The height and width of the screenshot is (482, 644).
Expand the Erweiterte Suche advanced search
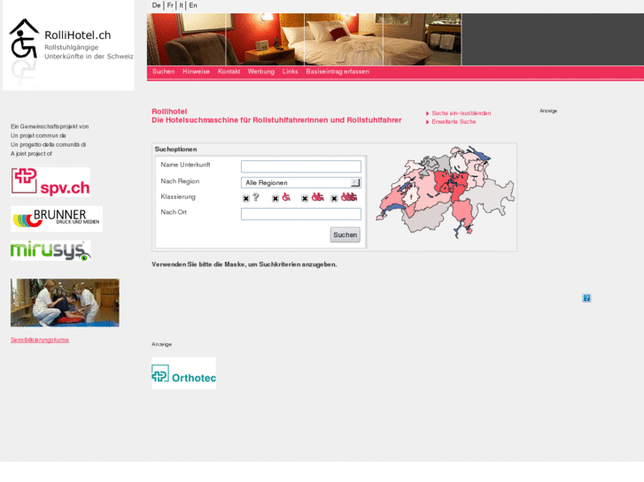point(454,122)
